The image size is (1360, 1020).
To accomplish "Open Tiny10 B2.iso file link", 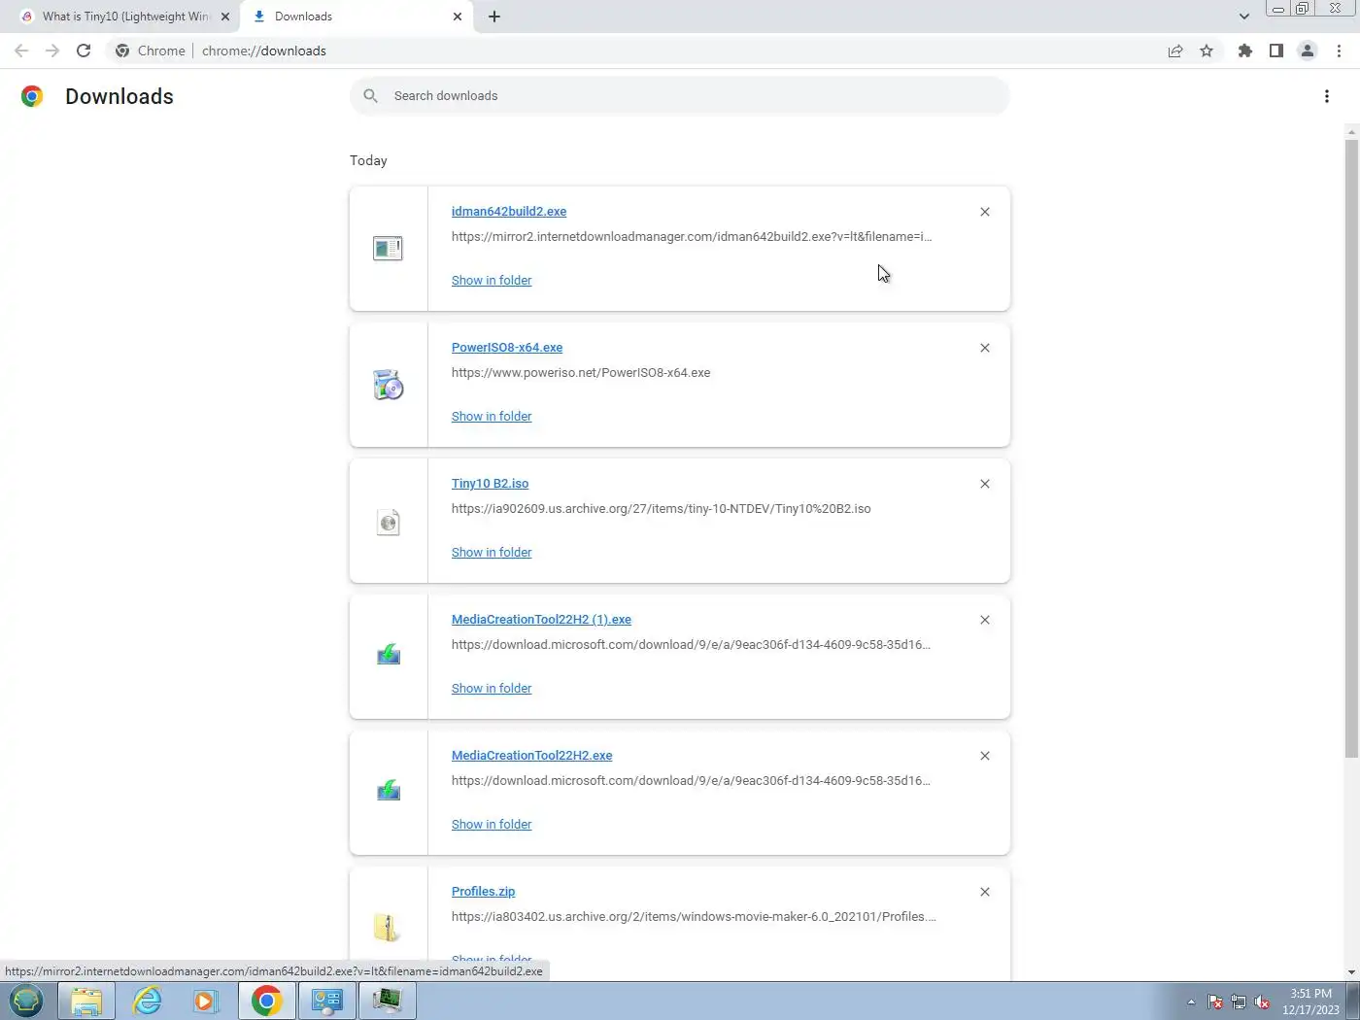I will pyautogui.click(x=490, y=483).
